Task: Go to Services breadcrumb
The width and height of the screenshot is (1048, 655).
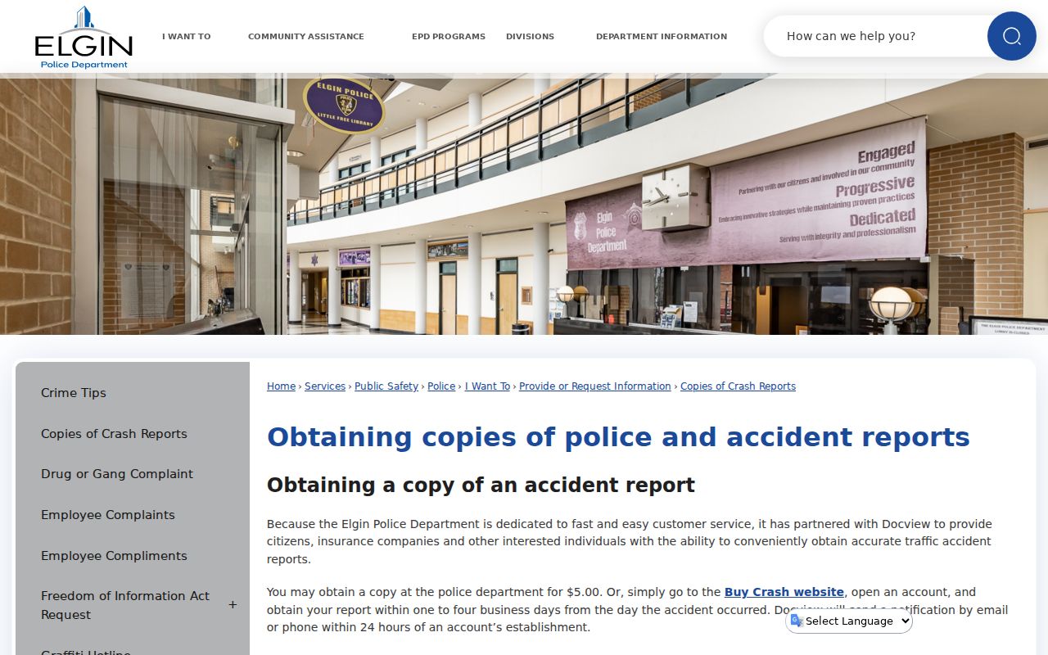Action: 325,386
